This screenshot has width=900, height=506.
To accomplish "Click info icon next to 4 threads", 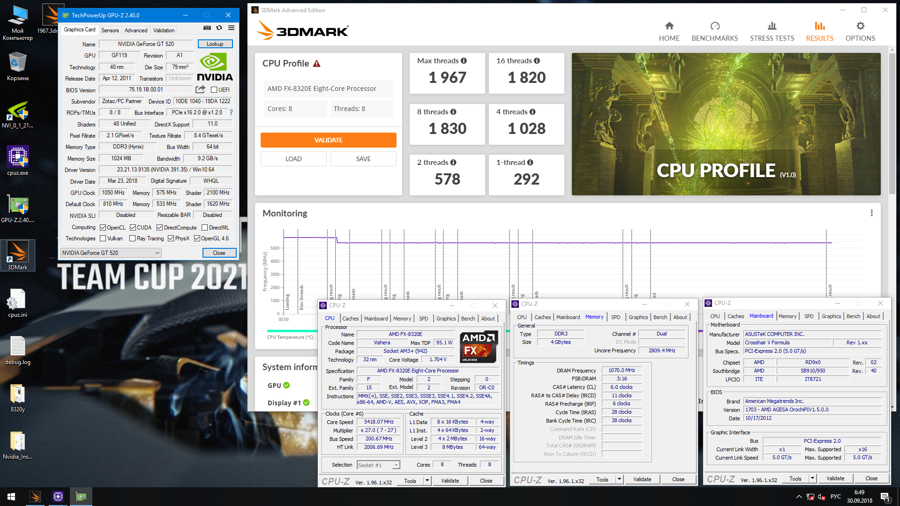I will tap(532, 112).
